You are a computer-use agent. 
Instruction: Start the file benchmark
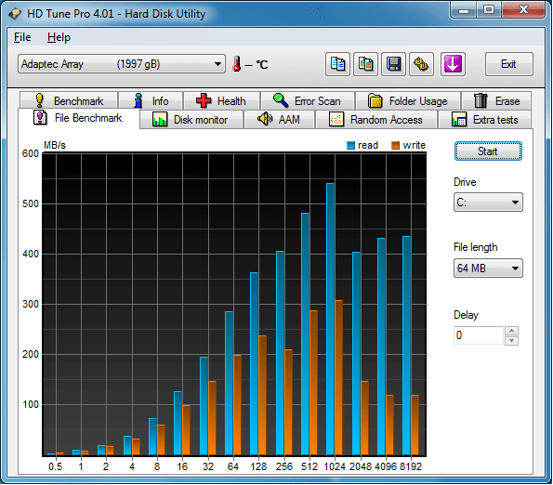[488, 151]
